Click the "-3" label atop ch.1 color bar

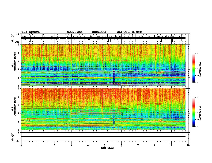pos(197,54)
